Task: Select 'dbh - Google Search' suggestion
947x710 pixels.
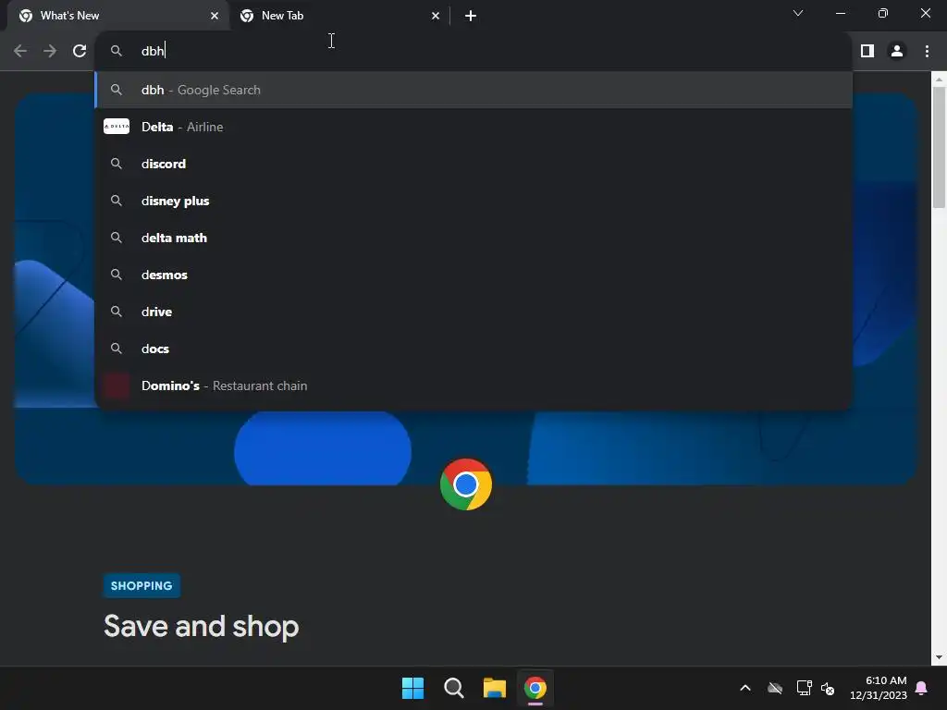Action: pyautogui.click(x=473, y=90)
